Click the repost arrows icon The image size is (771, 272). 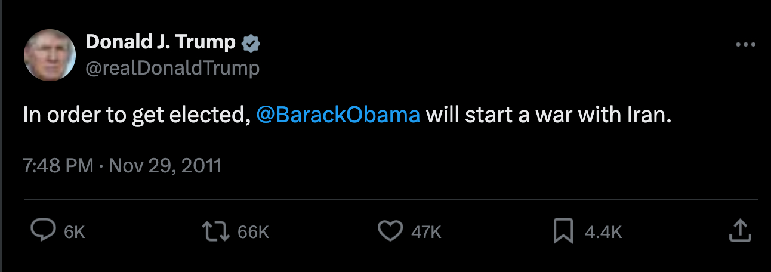pyautogui.click(x=217, y=231)
